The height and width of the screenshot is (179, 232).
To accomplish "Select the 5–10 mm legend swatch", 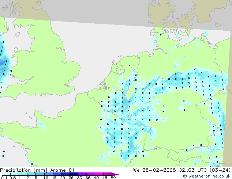I will point(40,174).
